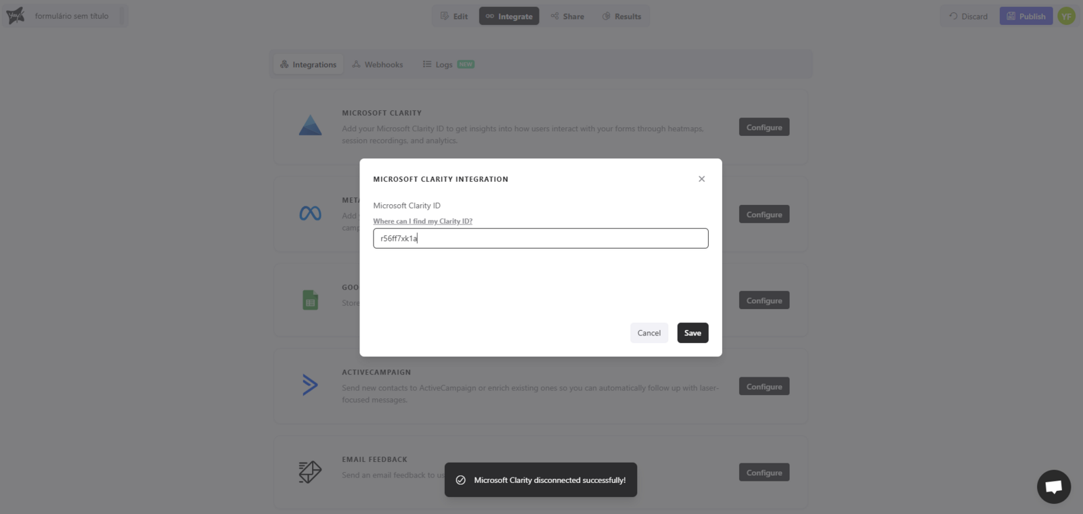Save the Clarity ID
This screenshot has height=514, width=1083.
692,333
